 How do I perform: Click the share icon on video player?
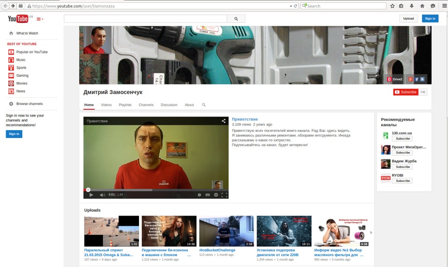[x=224, y=121]
